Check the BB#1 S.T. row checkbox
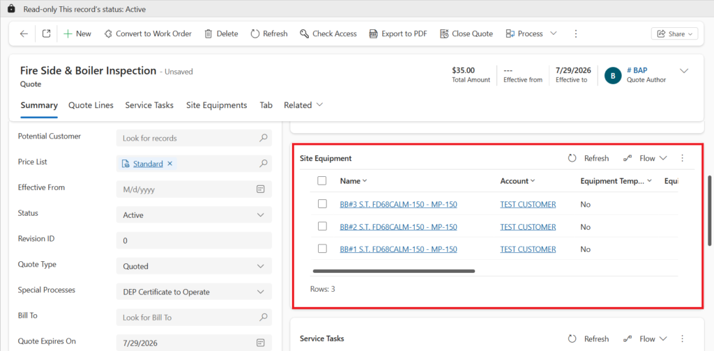The height and width of the screenshot is (351, 714). [322, 249]
